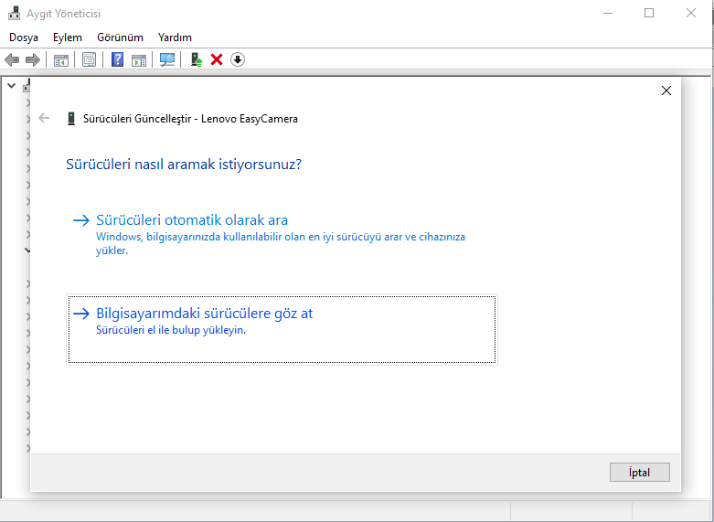Toggle the show/hide console tree icon
Image resolution: width=714 pixels, height=522 pixels.
pyautogui.click(x=61, y=59)
